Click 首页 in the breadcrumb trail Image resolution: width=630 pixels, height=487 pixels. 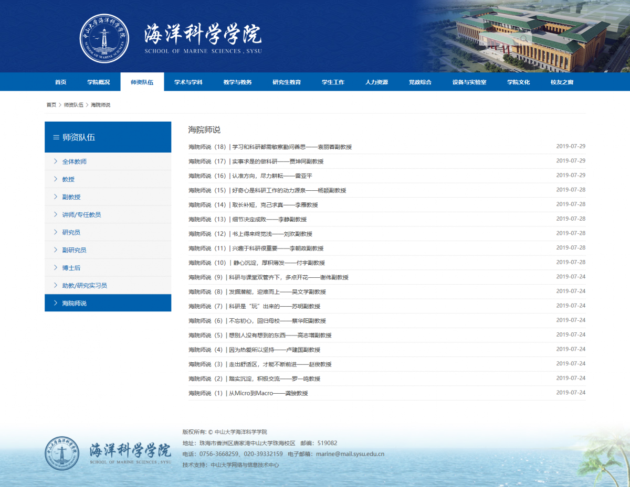(x=51, y=105)
